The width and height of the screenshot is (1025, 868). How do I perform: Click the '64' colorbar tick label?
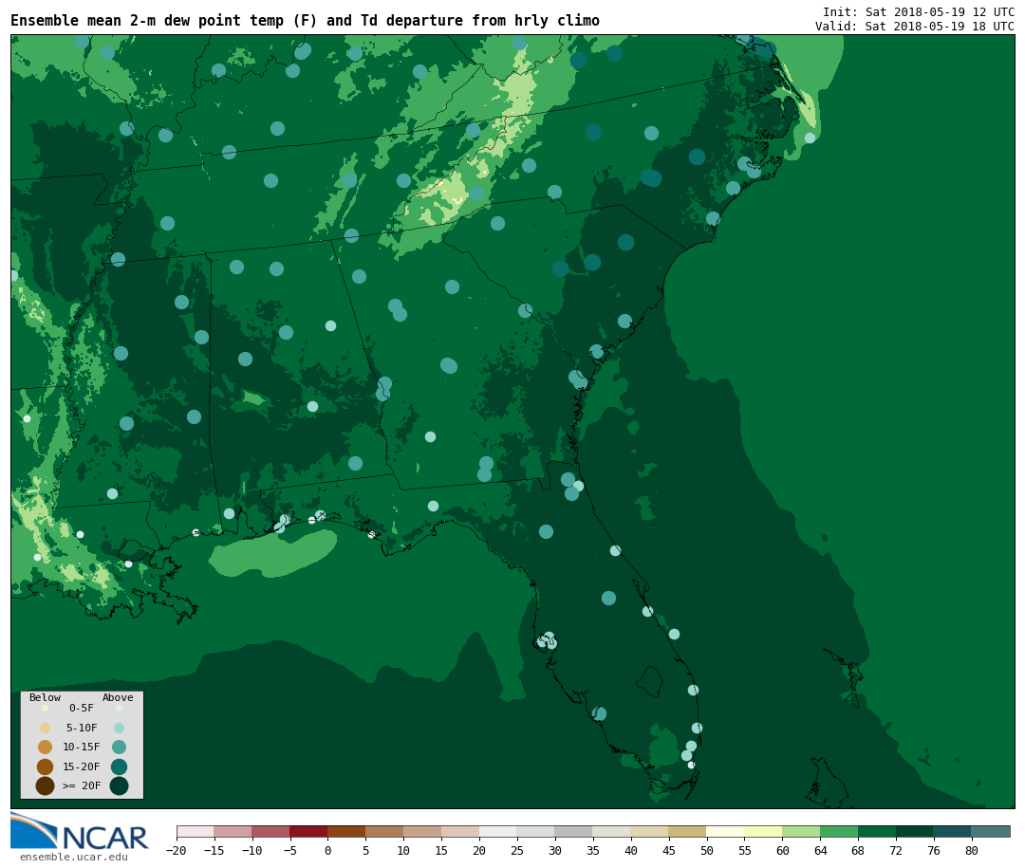(x=821, y=850)
